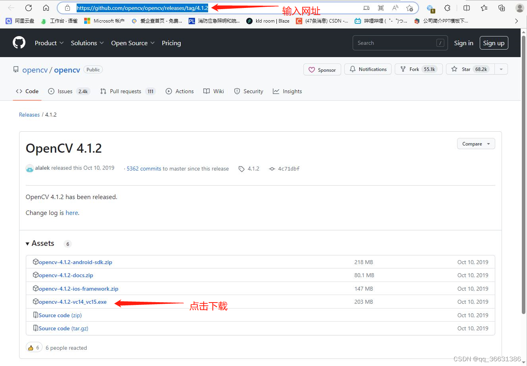Screen dimensions: 527x366
Task: Click alalek's avatar image
Action: 30,169
